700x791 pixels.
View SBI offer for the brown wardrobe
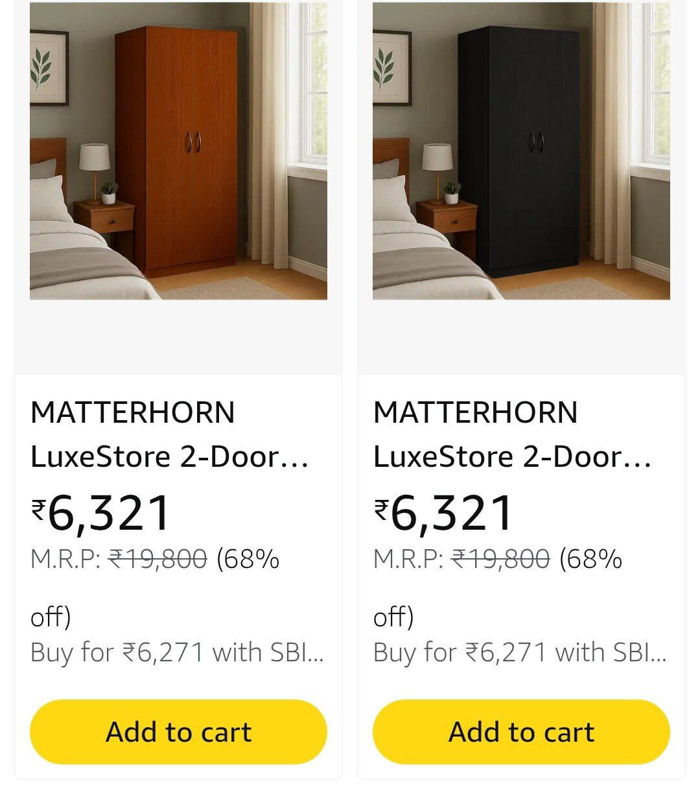coord(177,652)
